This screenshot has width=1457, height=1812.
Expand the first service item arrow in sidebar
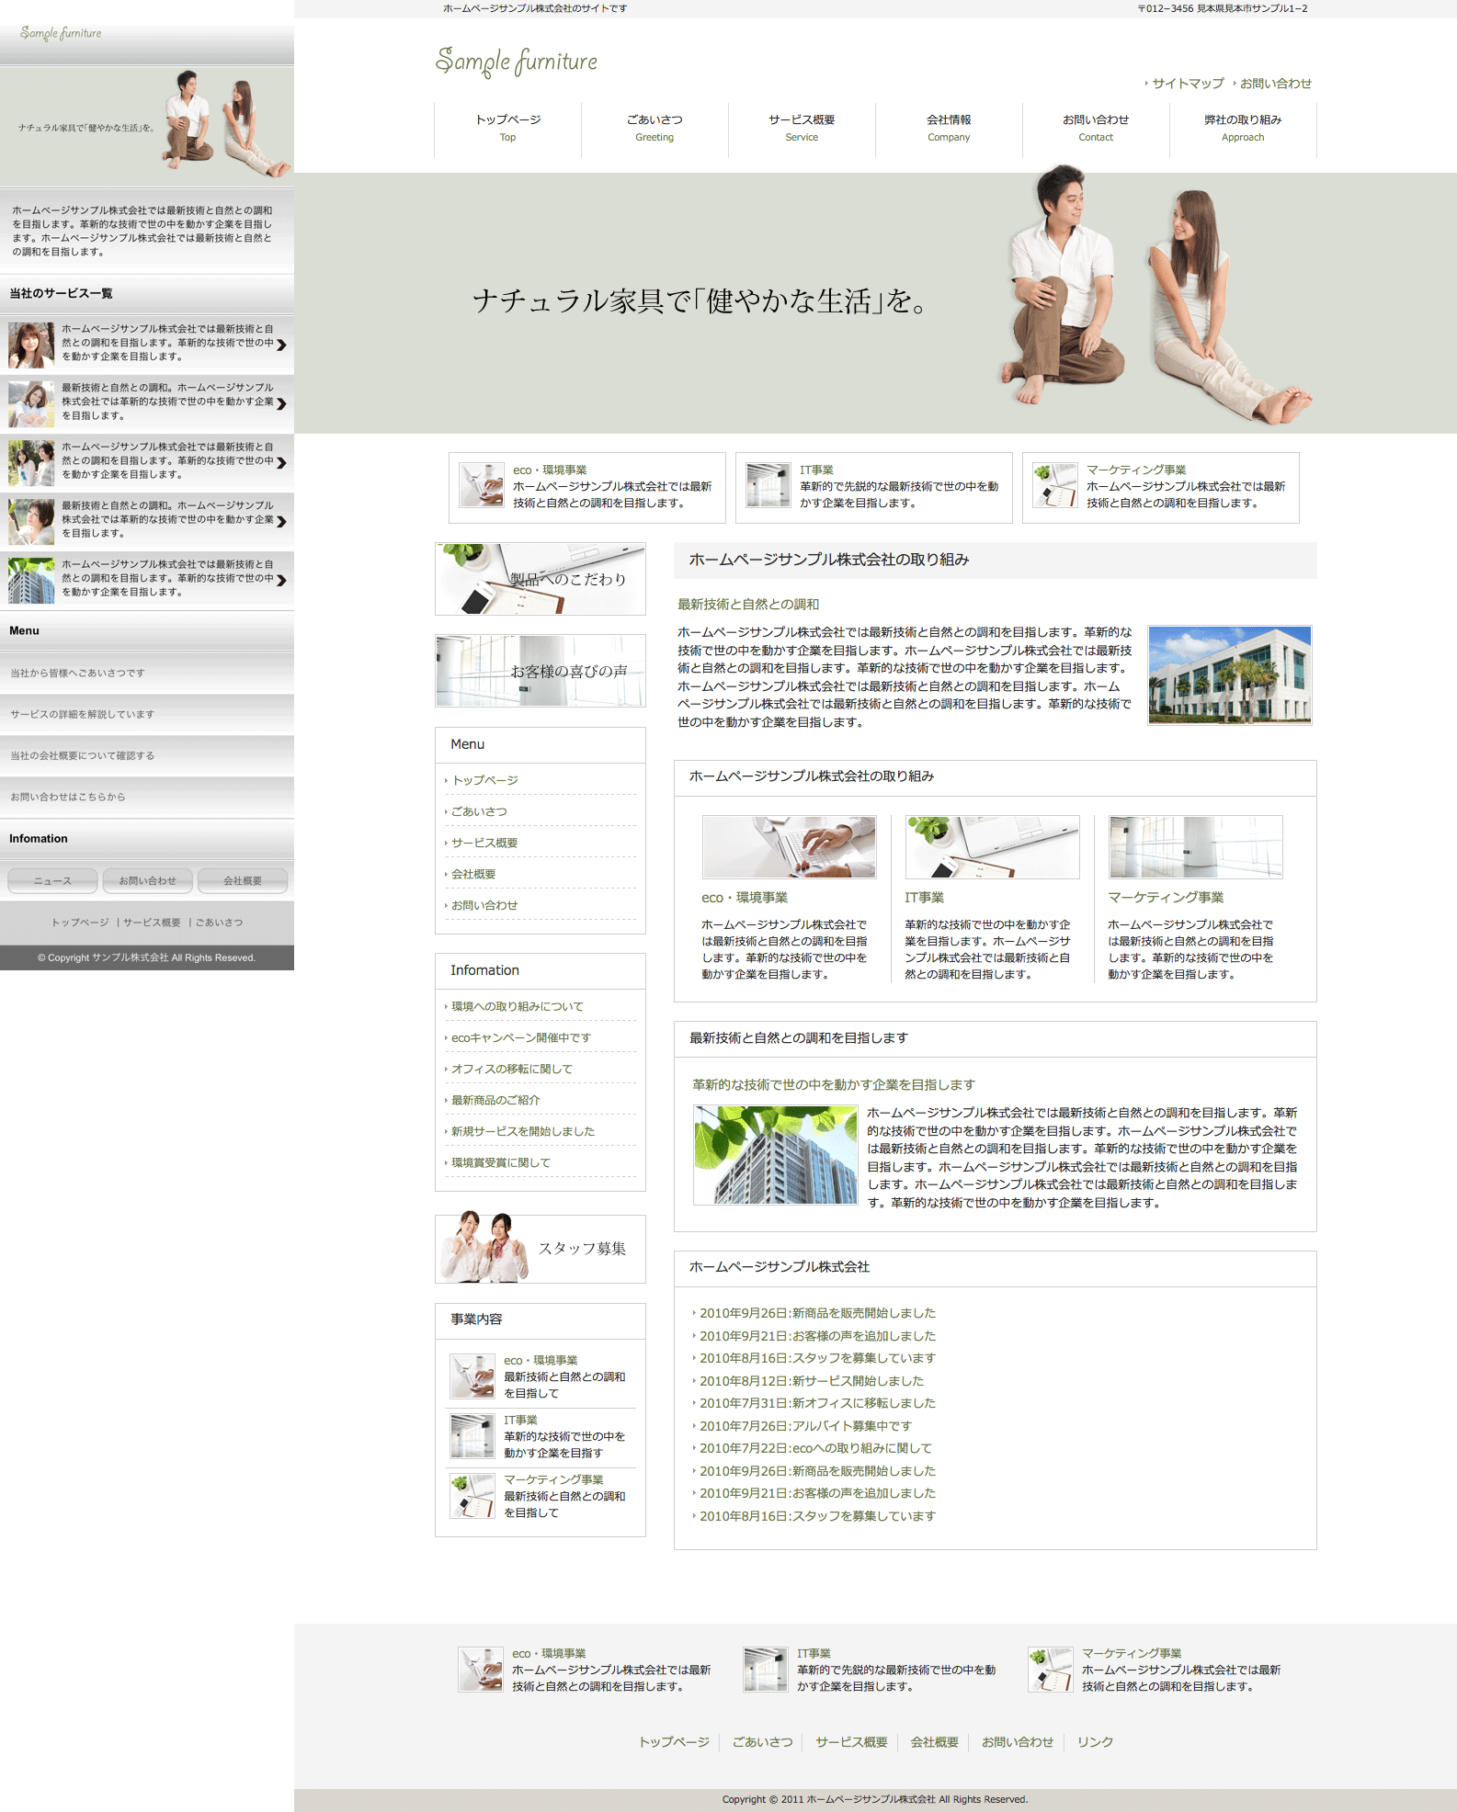pos(281,345)
